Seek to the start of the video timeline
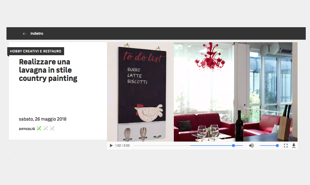This screenshot has height=185, width=310. point(134,146)
